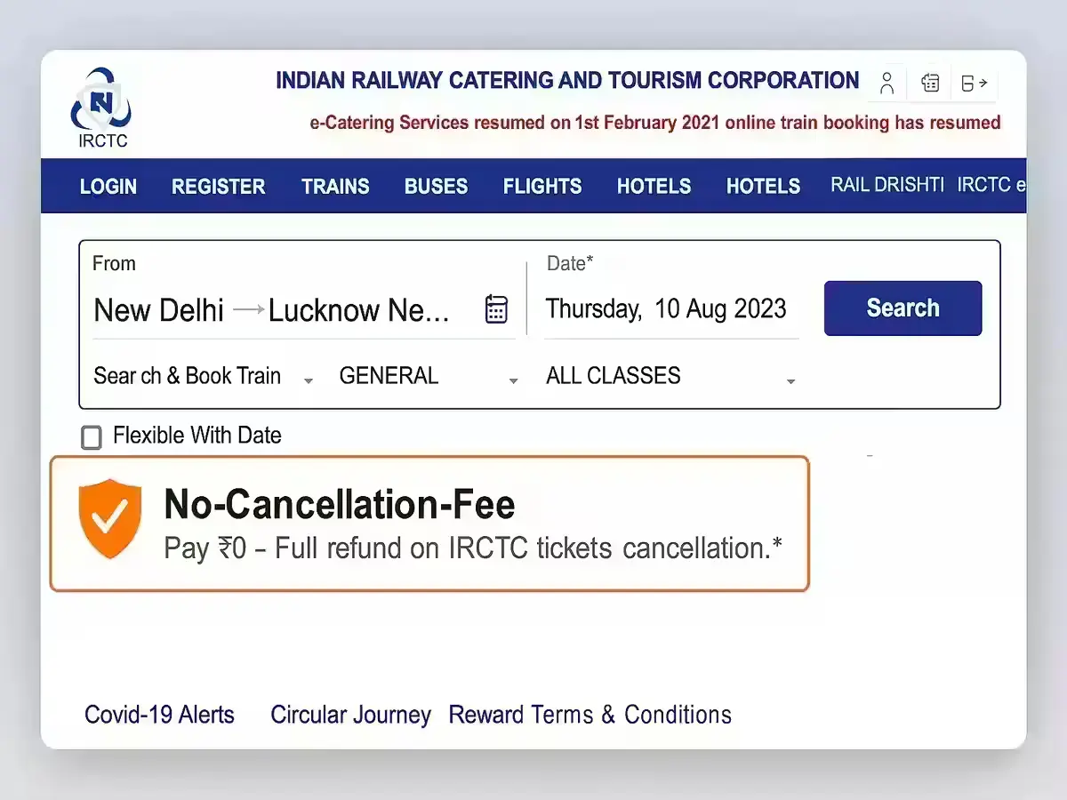
Task: Open the user profile icon
Action: (x=886, y=84)
